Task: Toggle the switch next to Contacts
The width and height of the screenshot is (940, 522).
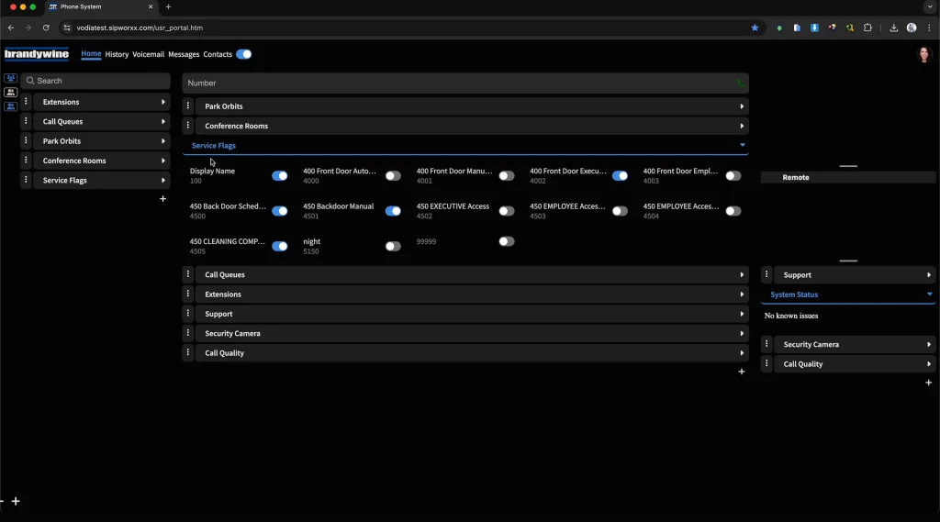Action: pyautogui.click(x=243, y=54)
